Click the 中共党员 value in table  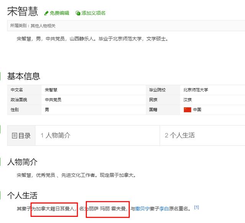coord(53,100)
